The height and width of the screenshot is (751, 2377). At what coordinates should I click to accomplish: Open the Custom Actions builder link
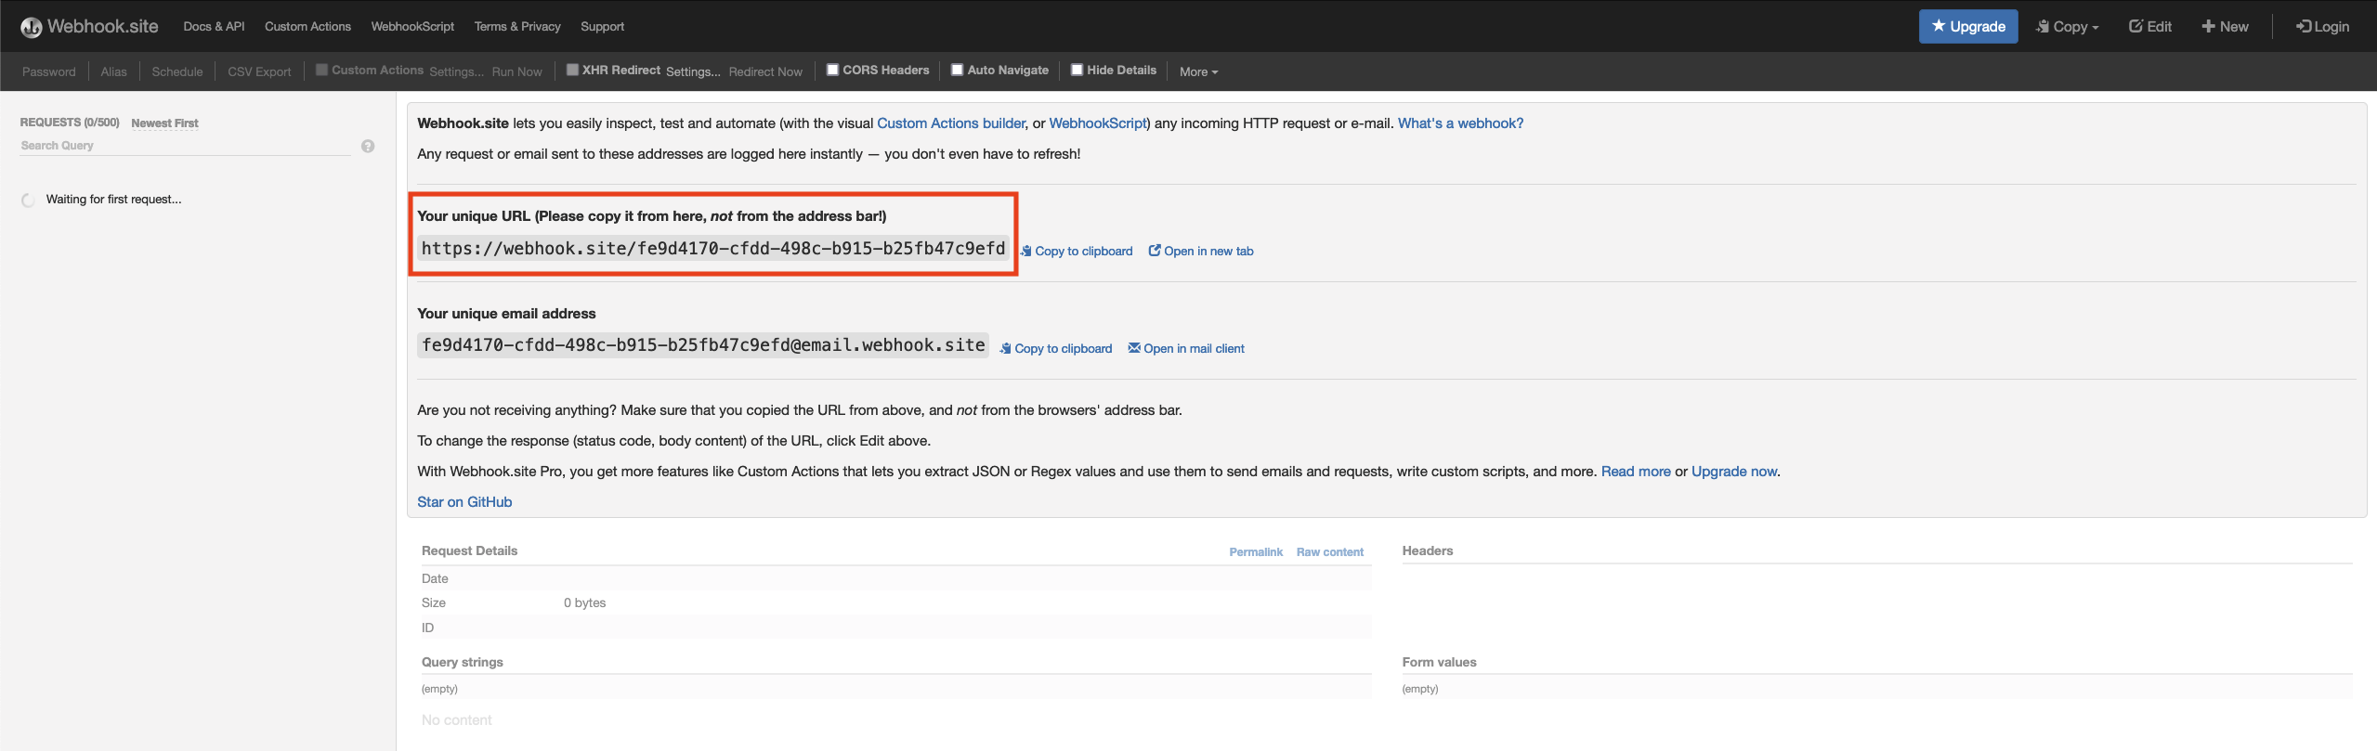[x=951, y=123]
